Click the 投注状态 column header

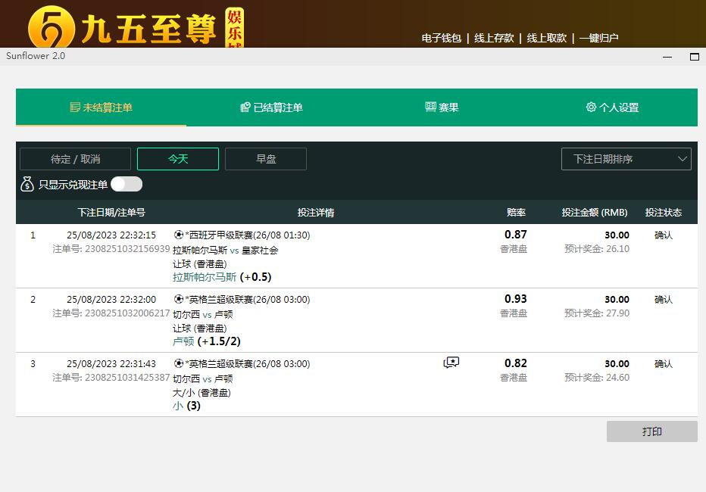(x=664, y=212)
